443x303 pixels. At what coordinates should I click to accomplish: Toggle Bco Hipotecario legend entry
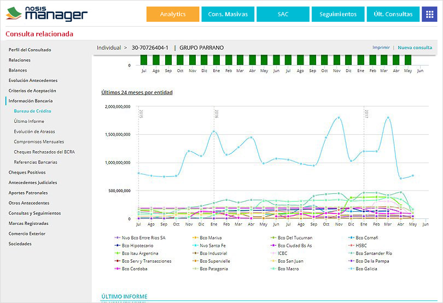pos(133,246)
